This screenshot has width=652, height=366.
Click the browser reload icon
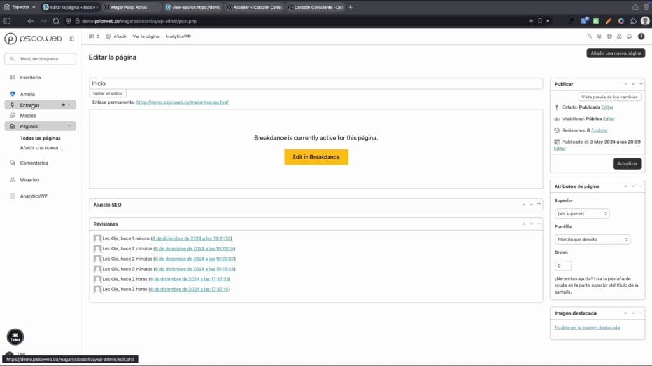point(56,21)
